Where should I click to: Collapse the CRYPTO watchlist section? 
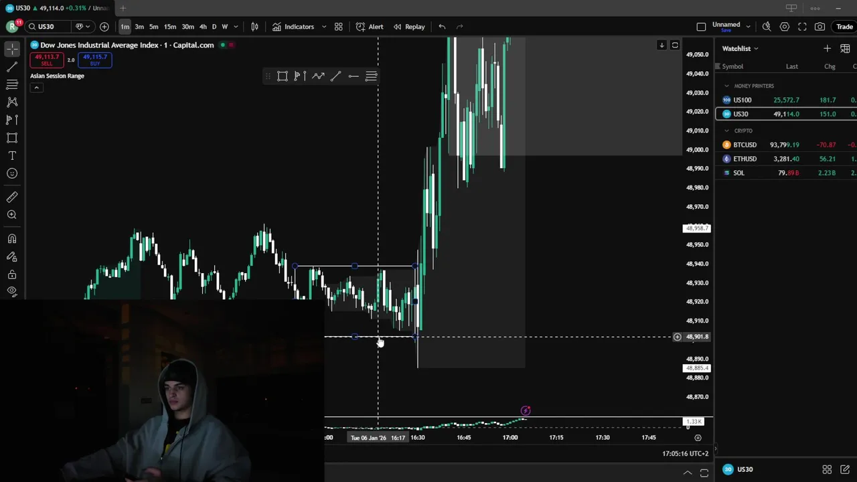(x=726, y=131)
